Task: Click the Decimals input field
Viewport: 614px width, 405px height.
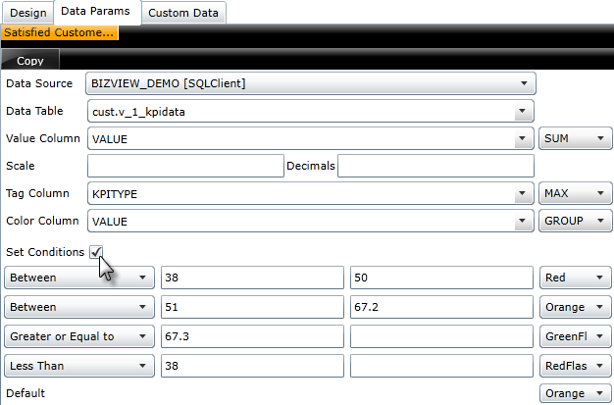Action: pos(435,166)
